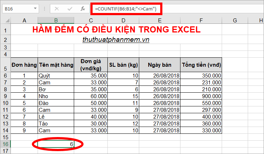Select row 16 header

pos(5,144)
